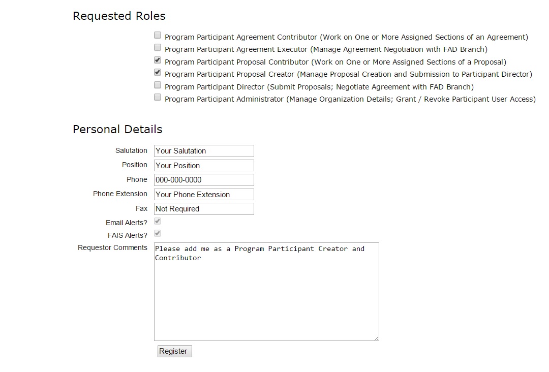Viewport: 549px width, 372px height.
Task: Focus the Position input field
Action: 203,166
